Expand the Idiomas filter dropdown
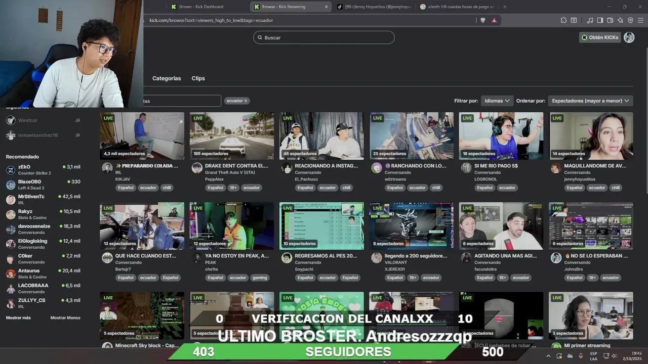The height and width of the screenshot is (364, 648). tap(497, 101)
